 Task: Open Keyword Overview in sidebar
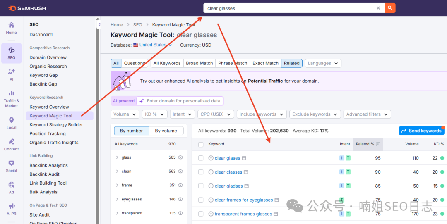point(49,107)
